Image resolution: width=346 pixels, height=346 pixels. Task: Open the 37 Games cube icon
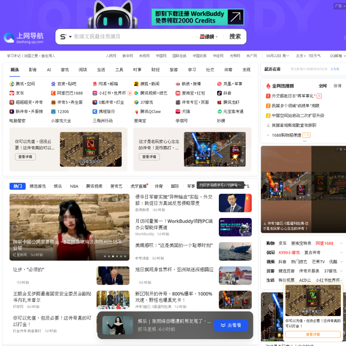[136, 103]
